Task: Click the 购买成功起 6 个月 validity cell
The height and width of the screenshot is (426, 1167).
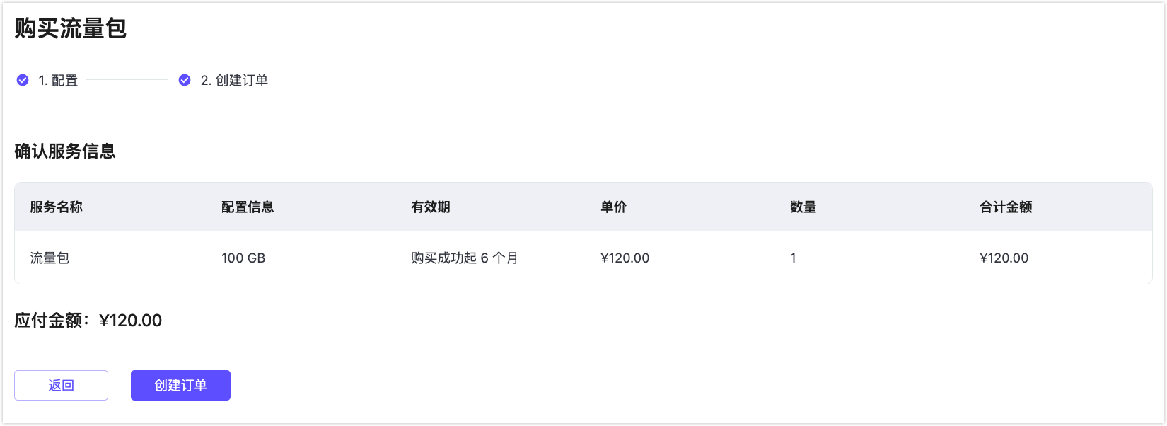Action: click(465, 258)
